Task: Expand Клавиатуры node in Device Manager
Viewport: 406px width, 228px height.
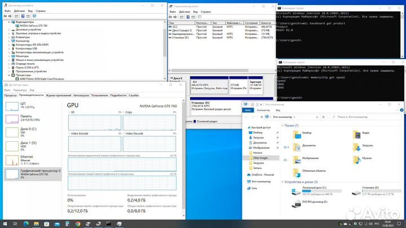Action: coord(9,37)
